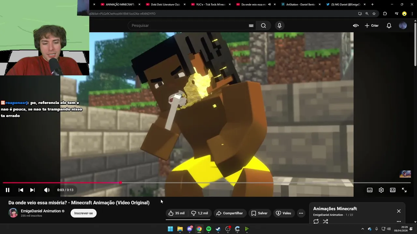Viewport: 417px width, 234px height.
Task: Open the Windows Start menu
Action: (x=170, y=229)
